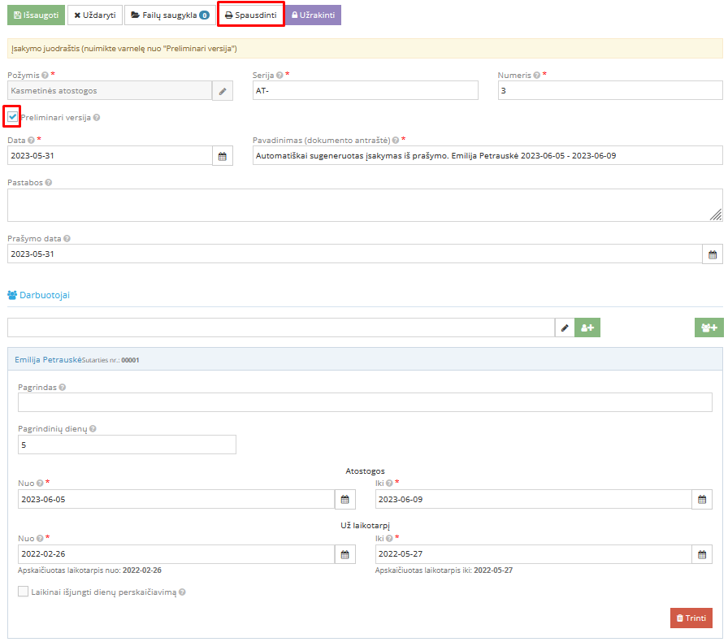This screenshot has height=642, width=728.
Task: Open calendar for Prašymo data field
Action: click(713, 254)
